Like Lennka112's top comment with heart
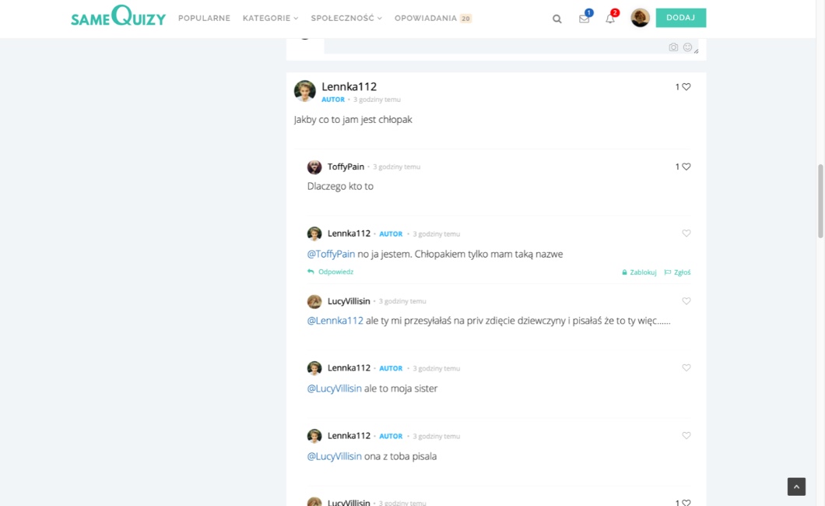Screen dimensions: 825x506 pyautogui.click(x=686, y=87)
